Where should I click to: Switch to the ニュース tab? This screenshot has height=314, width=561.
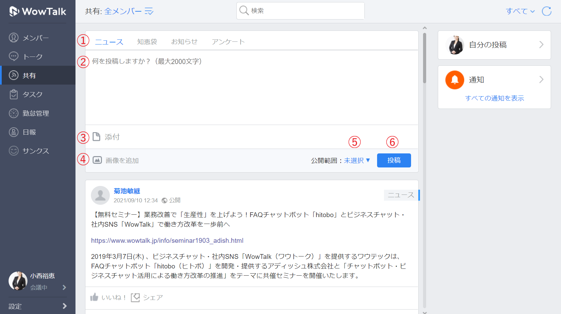point(109,42)
